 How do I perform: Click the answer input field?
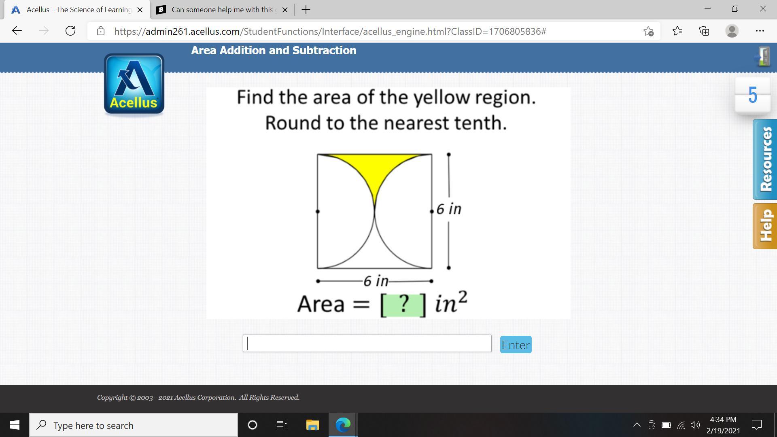point(367,344)
